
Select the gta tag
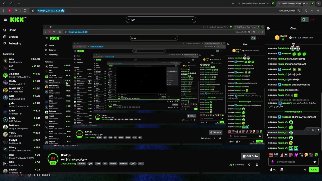coord(90,164)
